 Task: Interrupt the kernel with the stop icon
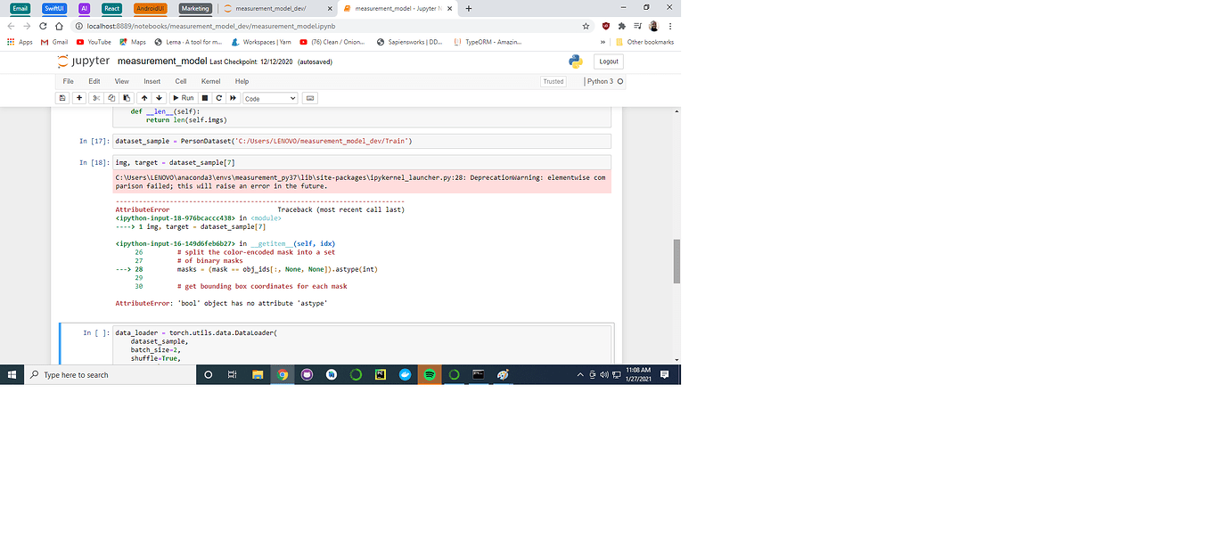[205, 98]
